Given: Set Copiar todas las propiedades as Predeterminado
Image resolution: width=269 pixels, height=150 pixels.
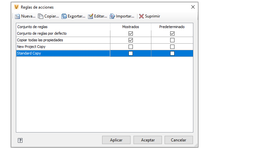Looking at the screenshot, I should 172,40.
